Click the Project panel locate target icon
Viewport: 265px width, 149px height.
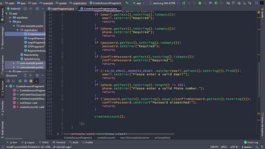[x=25, y=8]
